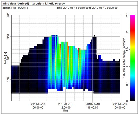139x115 pixels.
Task: Click the magenta top of the color scale
Action: tap(132, 16)
